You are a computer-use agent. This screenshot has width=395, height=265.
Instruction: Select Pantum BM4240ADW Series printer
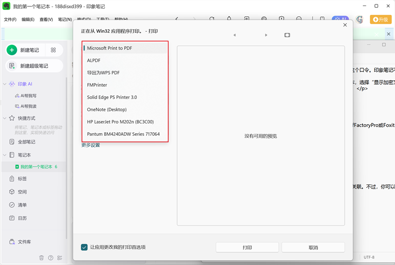[125, 134]
